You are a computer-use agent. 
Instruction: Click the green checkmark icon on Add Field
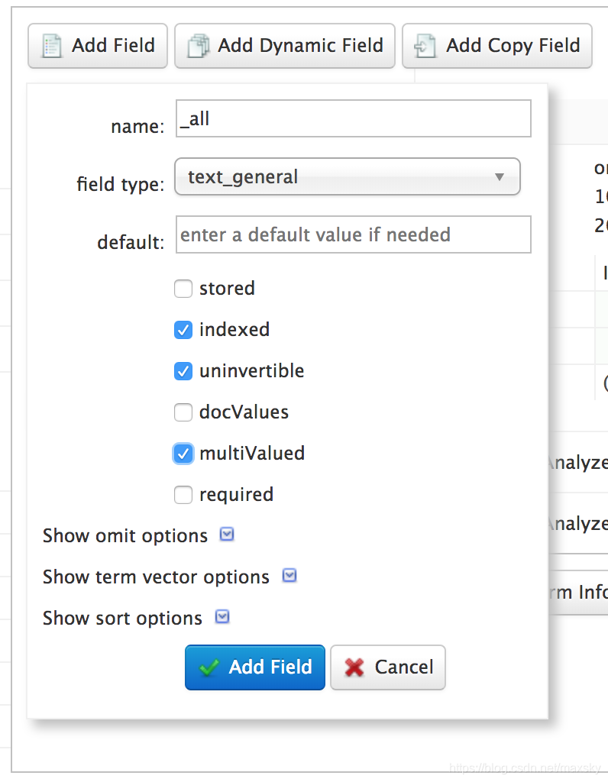(x=209, y=667)
